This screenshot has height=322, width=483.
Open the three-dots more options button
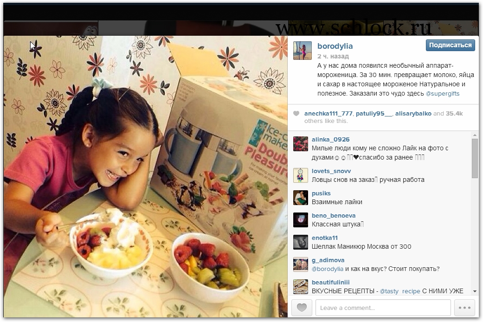[x=464, y=307]
